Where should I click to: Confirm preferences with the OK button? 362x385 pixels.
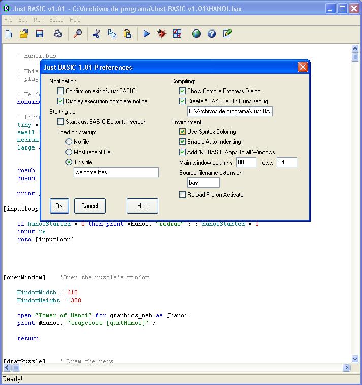pyautogui.click(x=59, y=206)
